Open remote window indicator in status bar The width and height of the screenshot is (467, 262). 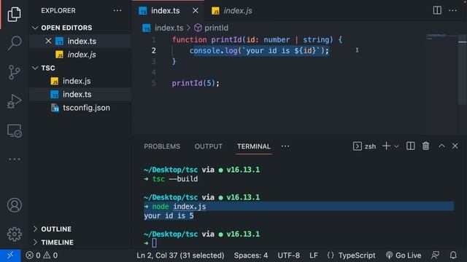10,255
